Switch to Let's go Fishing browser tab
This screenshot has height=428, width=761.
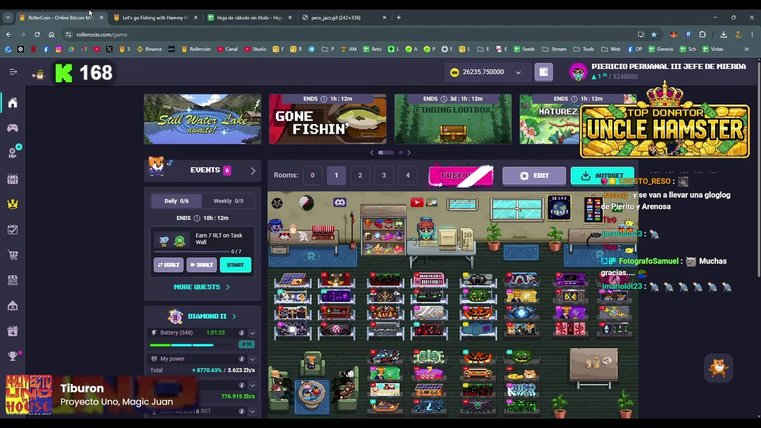155,17
